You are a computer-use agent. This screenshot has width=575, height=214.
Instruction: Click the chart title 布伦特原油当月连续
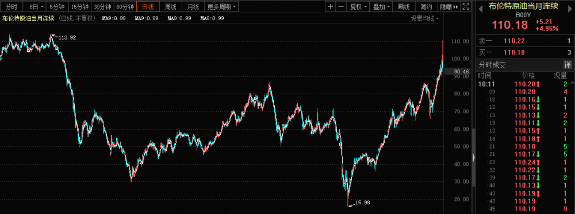(28, 18)
